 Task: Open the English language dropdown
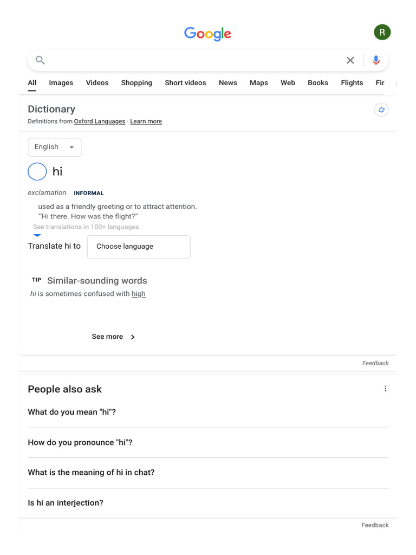pos(55,147)
